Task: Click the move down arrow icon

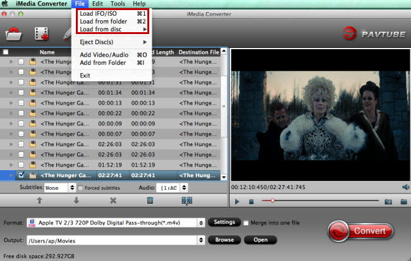Action: coord(77,200)
